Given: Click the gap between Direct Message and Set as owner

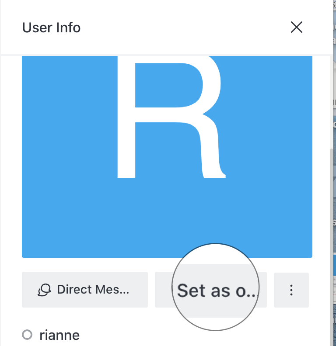Looking at the screenshot, I should tap(151, 290).
